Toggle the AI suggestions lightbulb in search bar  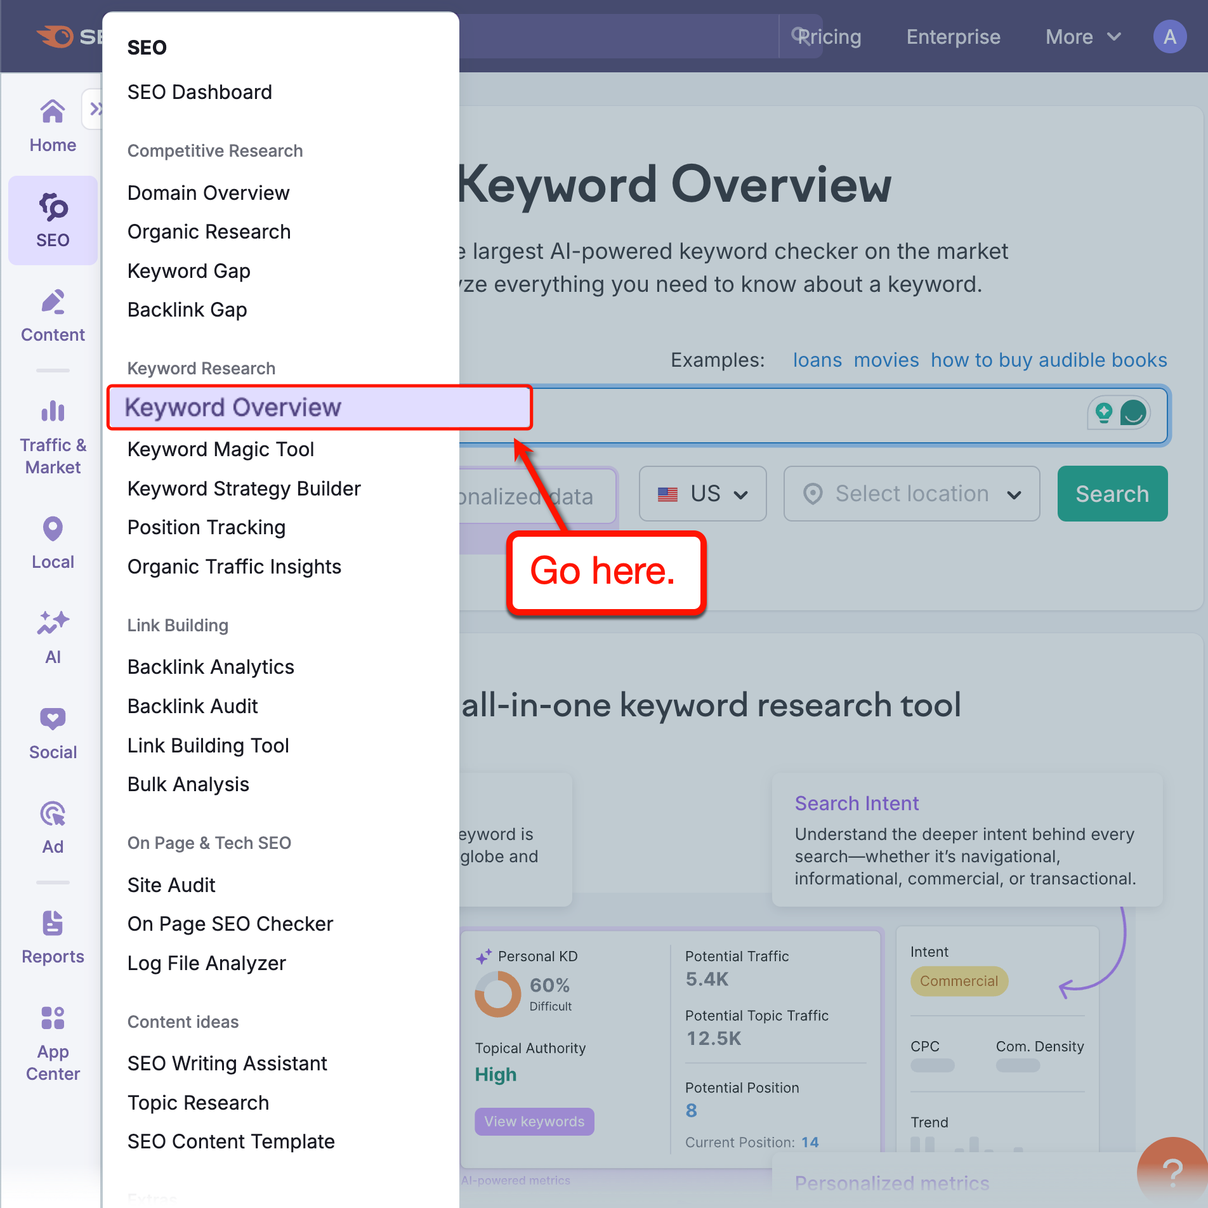[x=1105, y=412]
